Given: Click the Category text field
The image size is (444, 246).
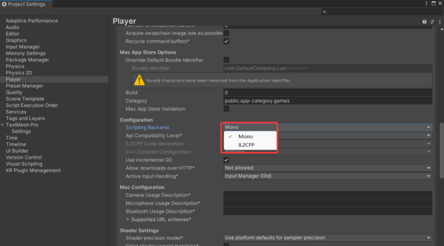Looking at the screenshot, I should tap(327, 101).
